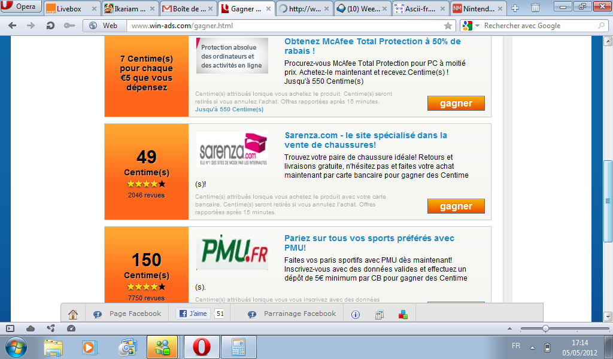Viewport: 613px width, 359px height.
Task: Click the Sarenza.com logo image
Action: pyautogui.click(x=232, y=150)
